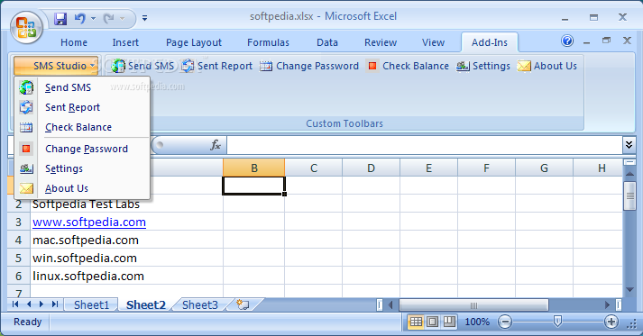The height and width of the screenshot is (336, 643).
Task: Click Check Balance in the custom toolbar
Action: pos(409,66)
